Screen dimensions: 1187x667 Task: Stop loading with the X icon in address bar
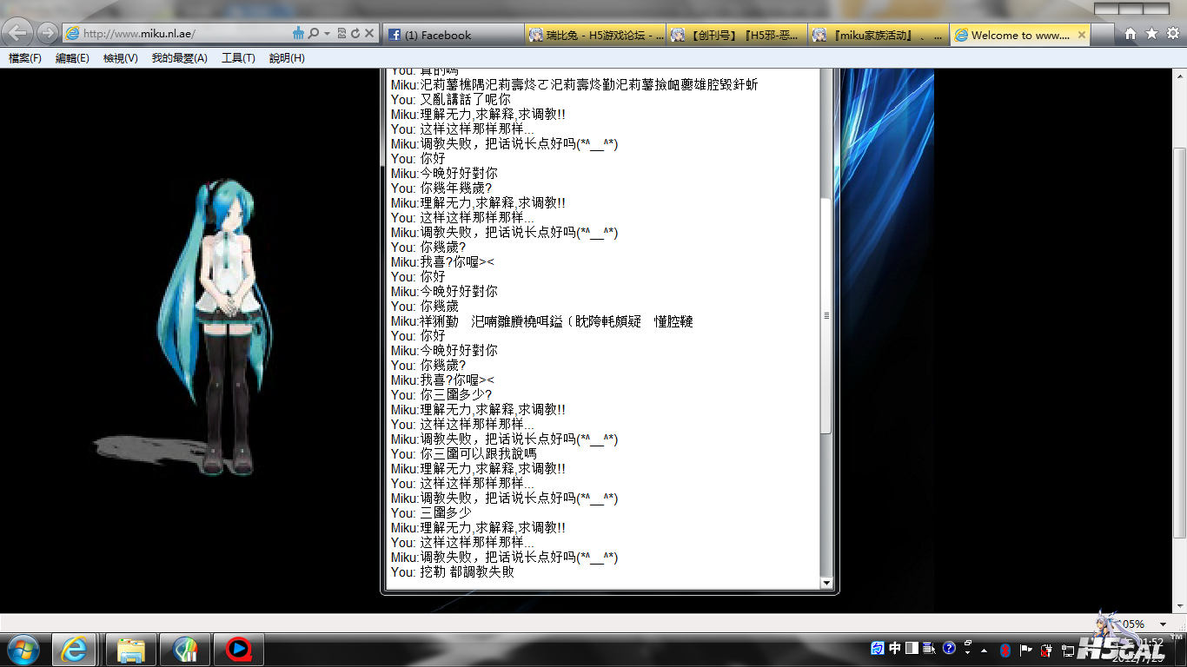pos(369,34)
